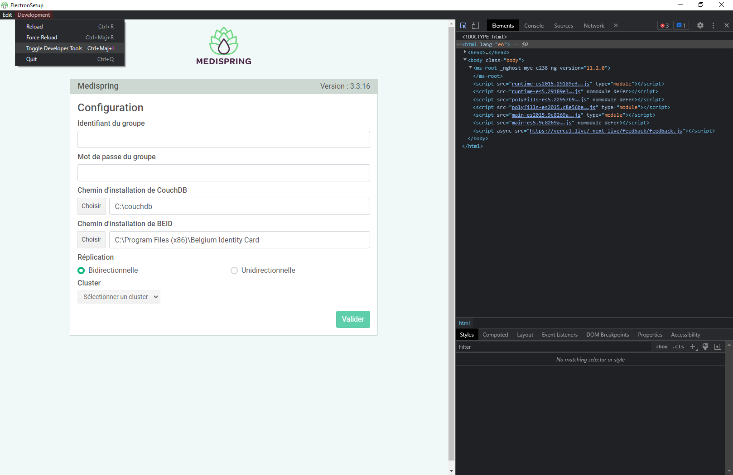Choose Force Reload menu entry
This screenshot has width=733, height=475.
point(70,38)
